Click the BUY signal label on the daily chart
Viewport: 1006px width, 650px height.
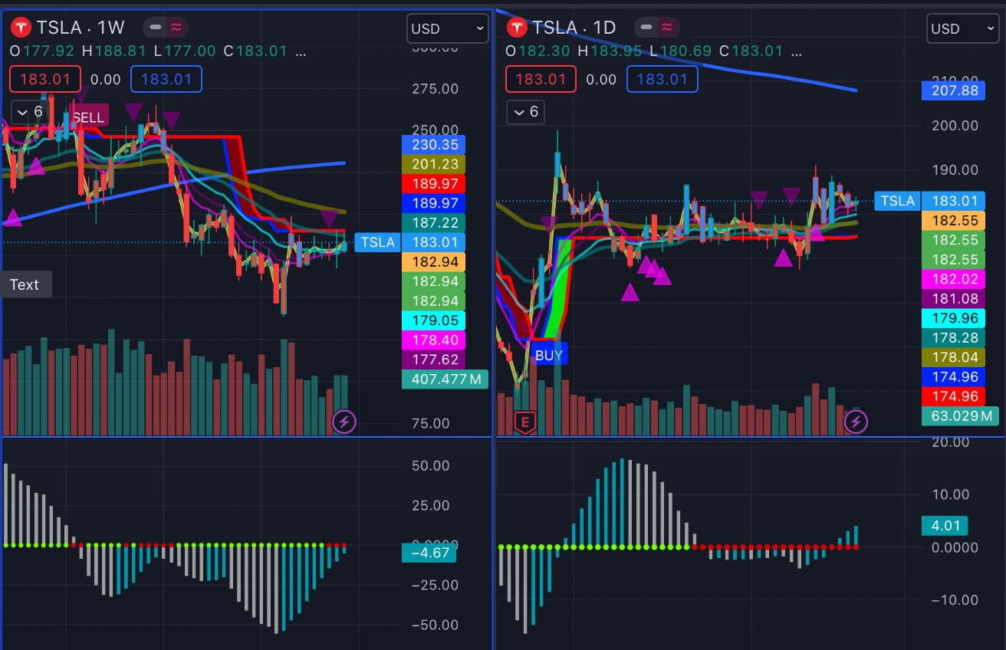[549, 355]
